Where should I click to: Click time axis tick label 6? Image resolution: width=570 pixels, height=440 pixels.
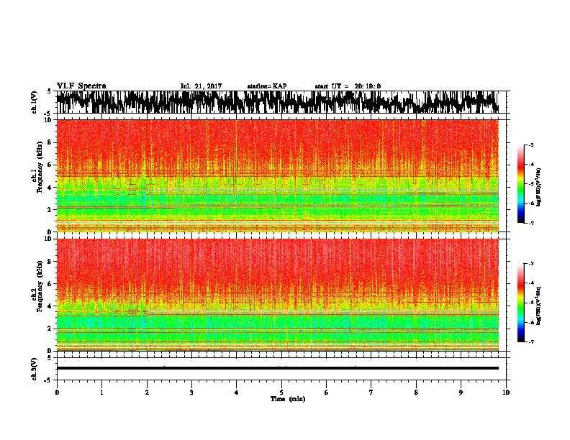click(x=327, y=392)
